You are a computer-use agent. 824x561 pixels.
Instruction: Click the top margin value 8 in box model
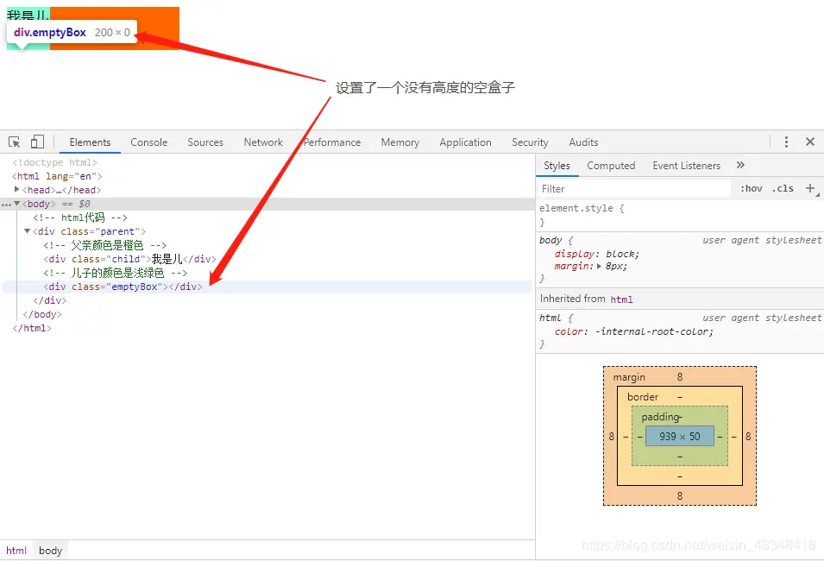click(x=680, y=377)
